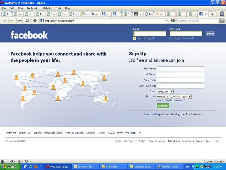Screen dimensions: 226x170
Task: Reload the page with the refresh button
Action: coord(27,21)
